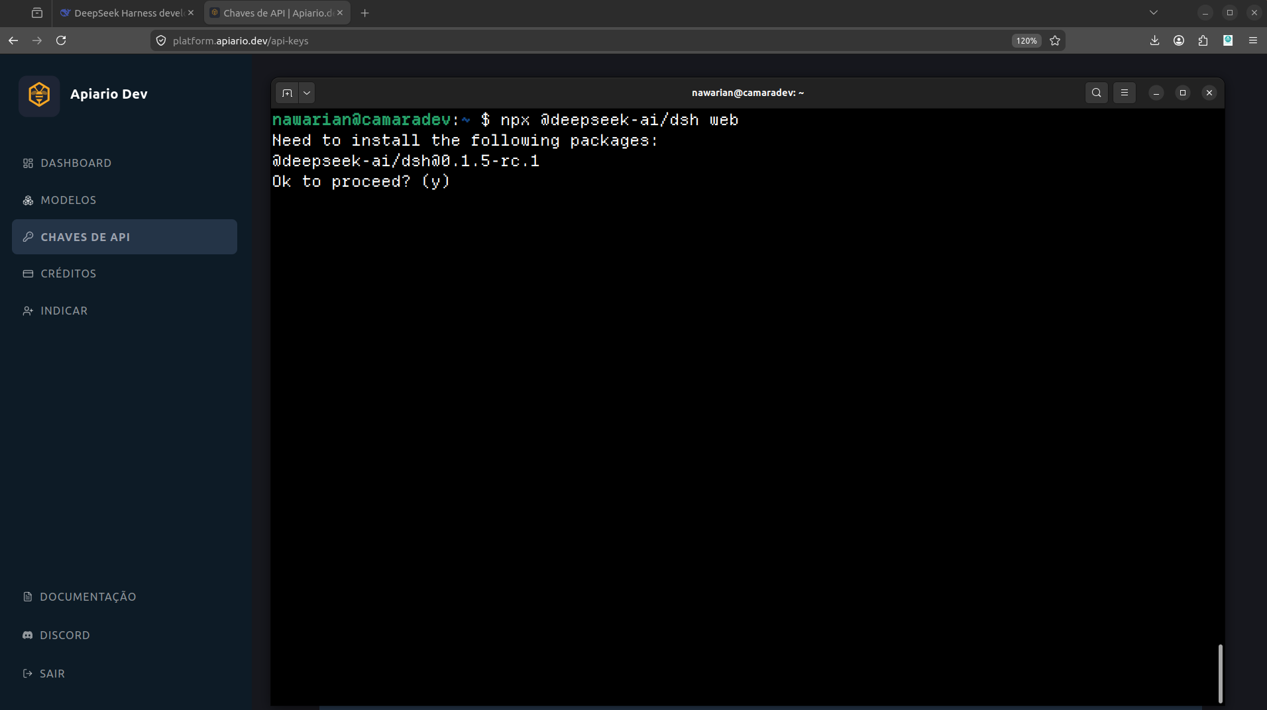Expand the list-all-tabs chevron
Screen dimensions: 1267x710
click(x=1154, y=13)
